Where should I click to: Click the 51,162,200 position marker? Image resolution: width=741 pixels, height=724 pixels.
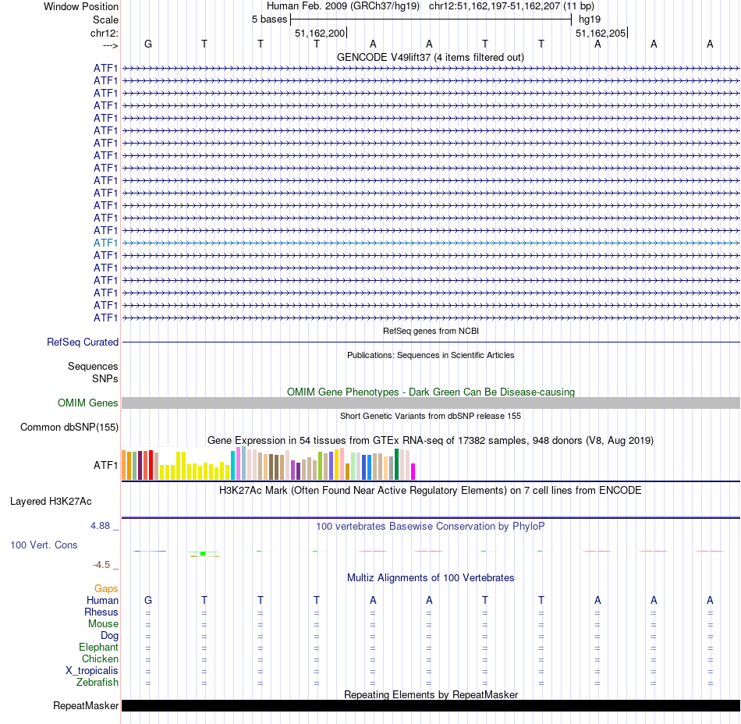point(320,33)
